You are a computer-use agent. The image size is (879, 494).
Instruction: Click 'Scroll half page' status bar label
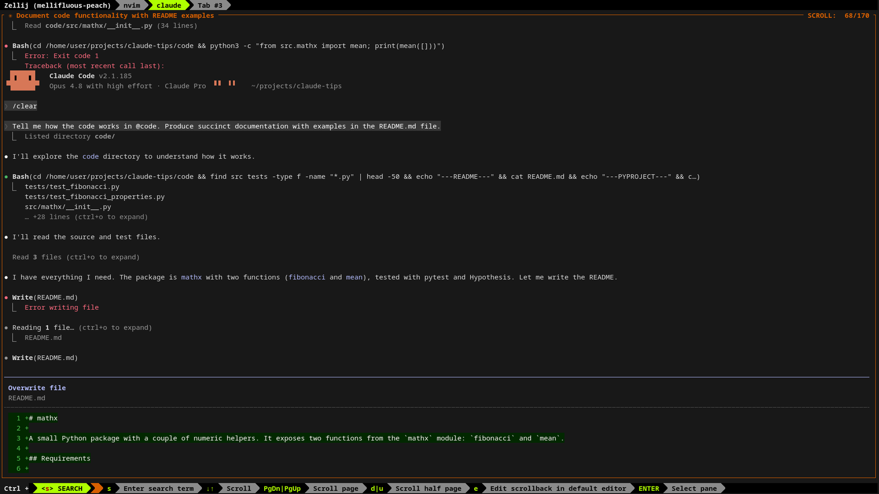pos(428,489)
